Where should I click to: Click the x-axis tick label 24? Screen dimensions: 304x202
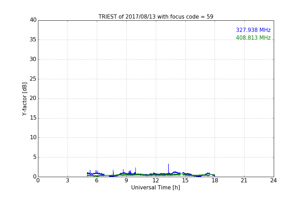273,181
